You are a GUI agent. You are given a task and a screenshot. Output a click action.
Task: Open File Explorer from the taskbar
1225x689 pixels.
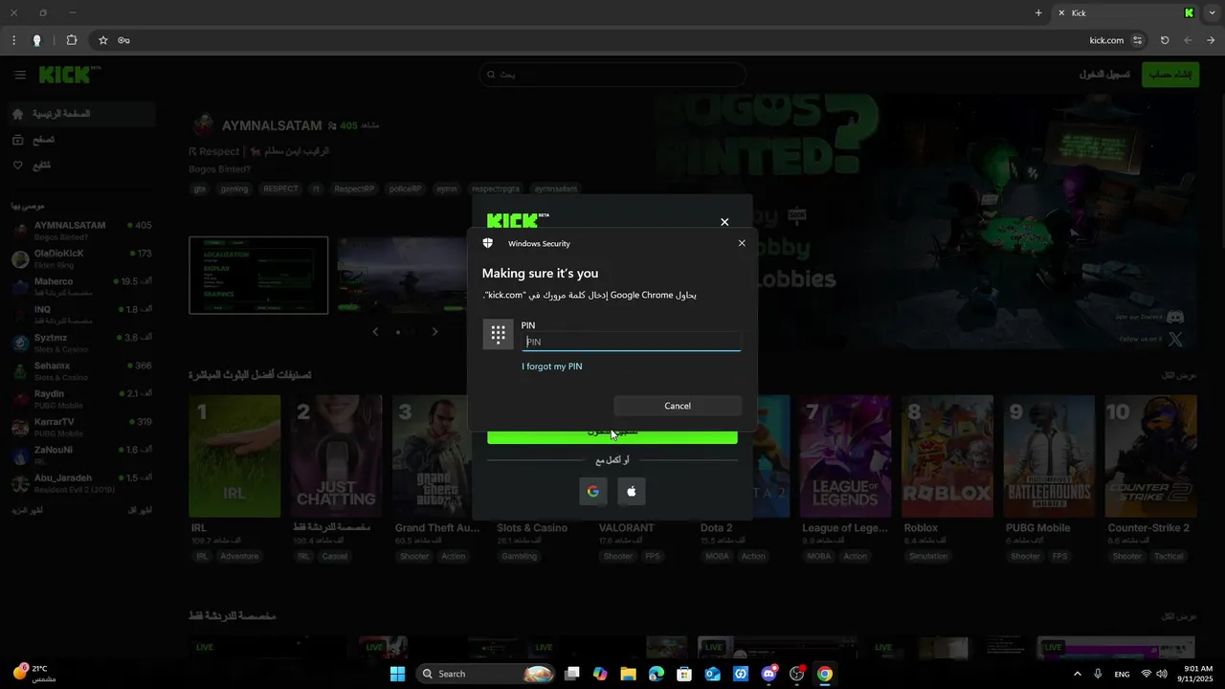pyautogui.click(x=628, y=674)
